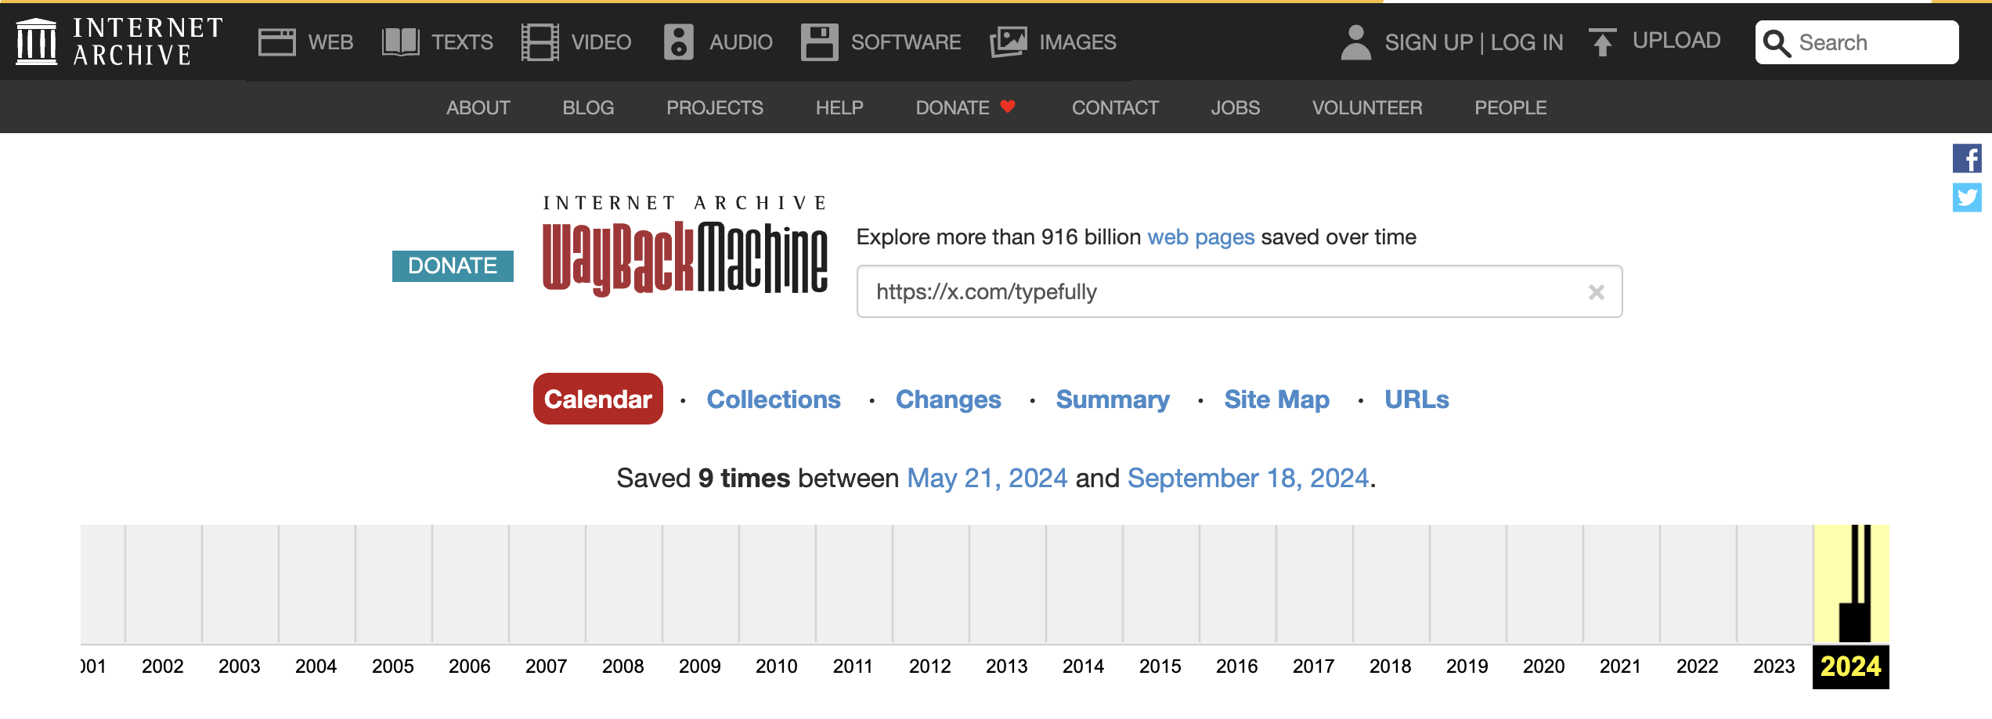Click the Video film-strip icon
The image size is (1992, 719).
coord(540,42)
